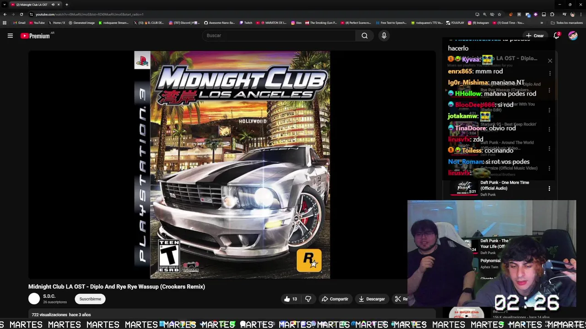Viewport: 586px width, 329px height.
Task: Close the mix playlist panel
Action: click(x=550, y=61)
